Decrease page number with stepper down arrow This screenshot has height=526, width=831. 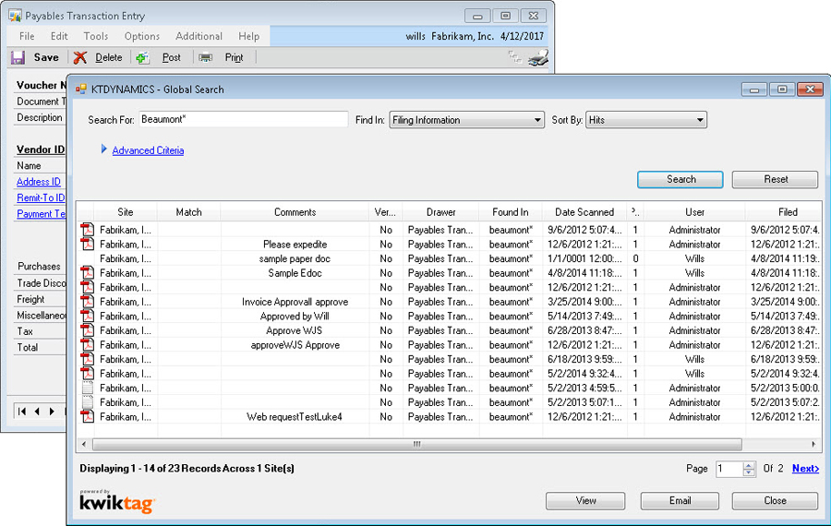click(748, 472)
